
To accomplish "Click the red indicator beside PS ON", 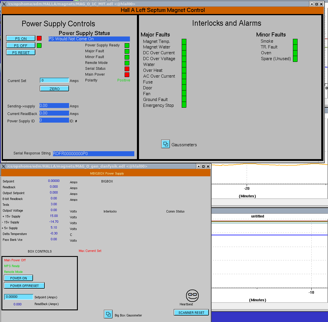I will [x=39, y=38].
